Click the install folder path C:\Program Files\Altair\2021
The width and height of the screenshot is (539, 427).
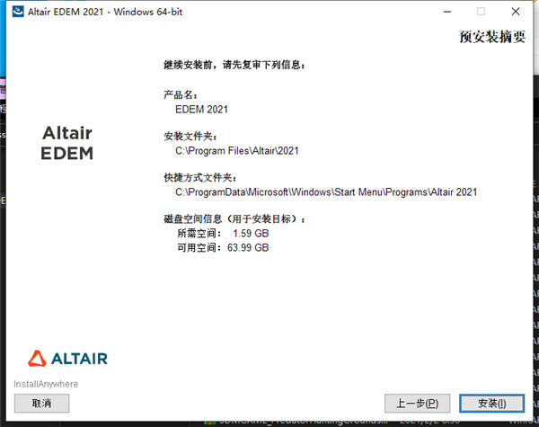[237, 151]
